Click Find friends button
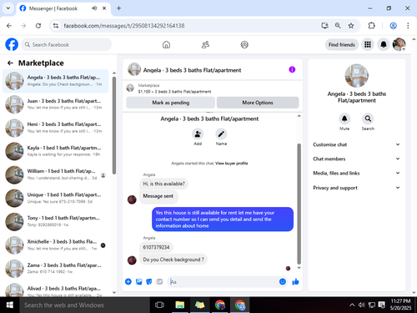Screen dimensions: 417x313 (x=342, y=44)
